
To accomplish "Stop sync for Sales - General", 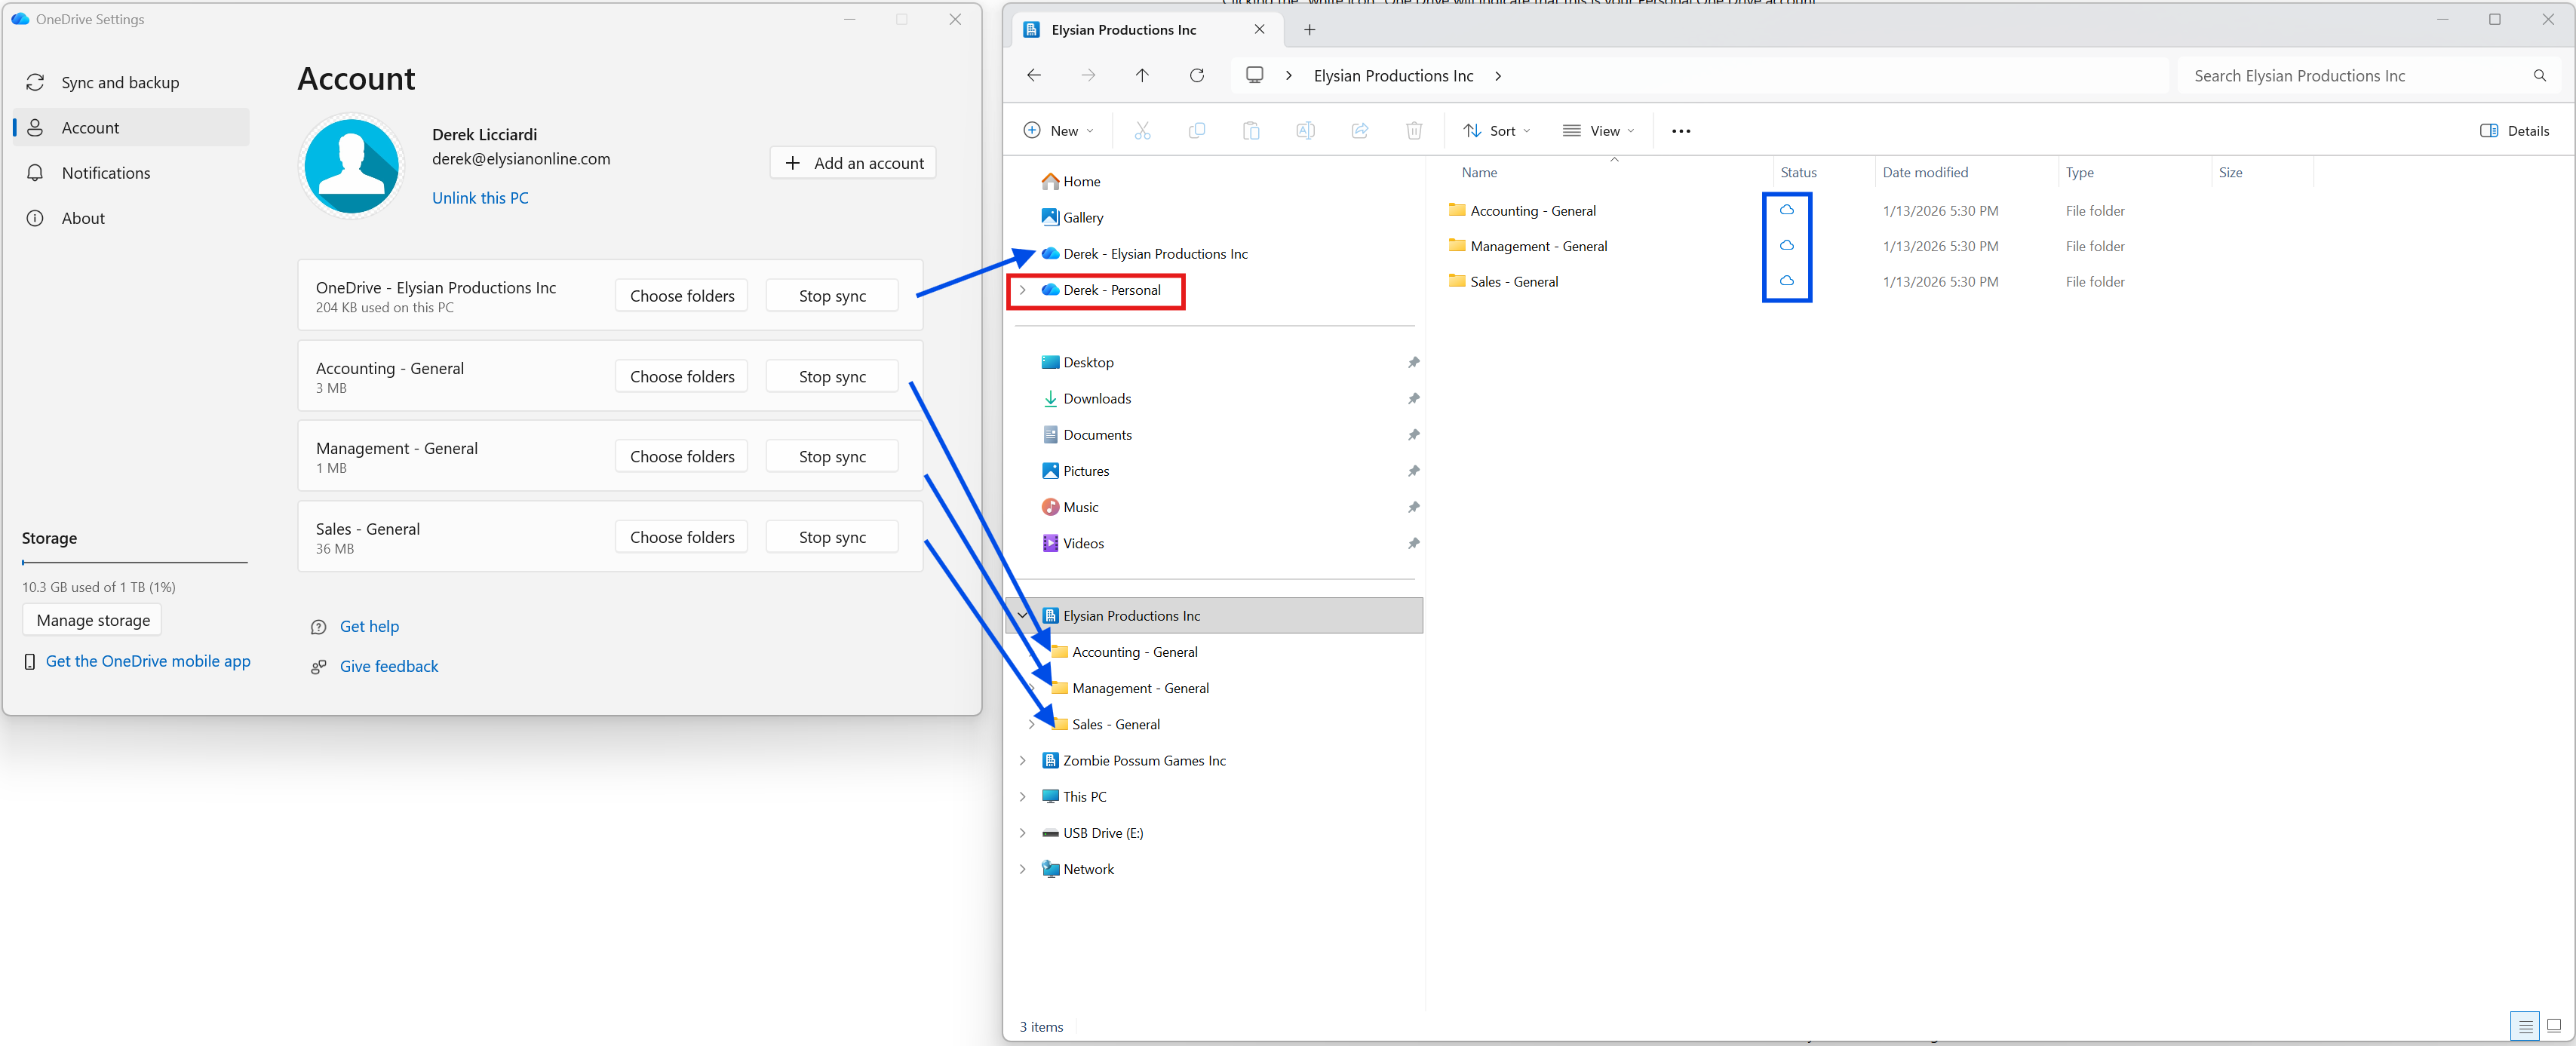I will pyautogui.click(x=831, y=537).
